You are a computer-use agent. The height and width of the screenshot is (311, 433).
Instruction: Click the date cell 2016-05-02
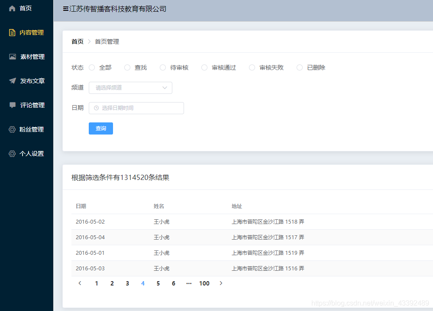90,222
